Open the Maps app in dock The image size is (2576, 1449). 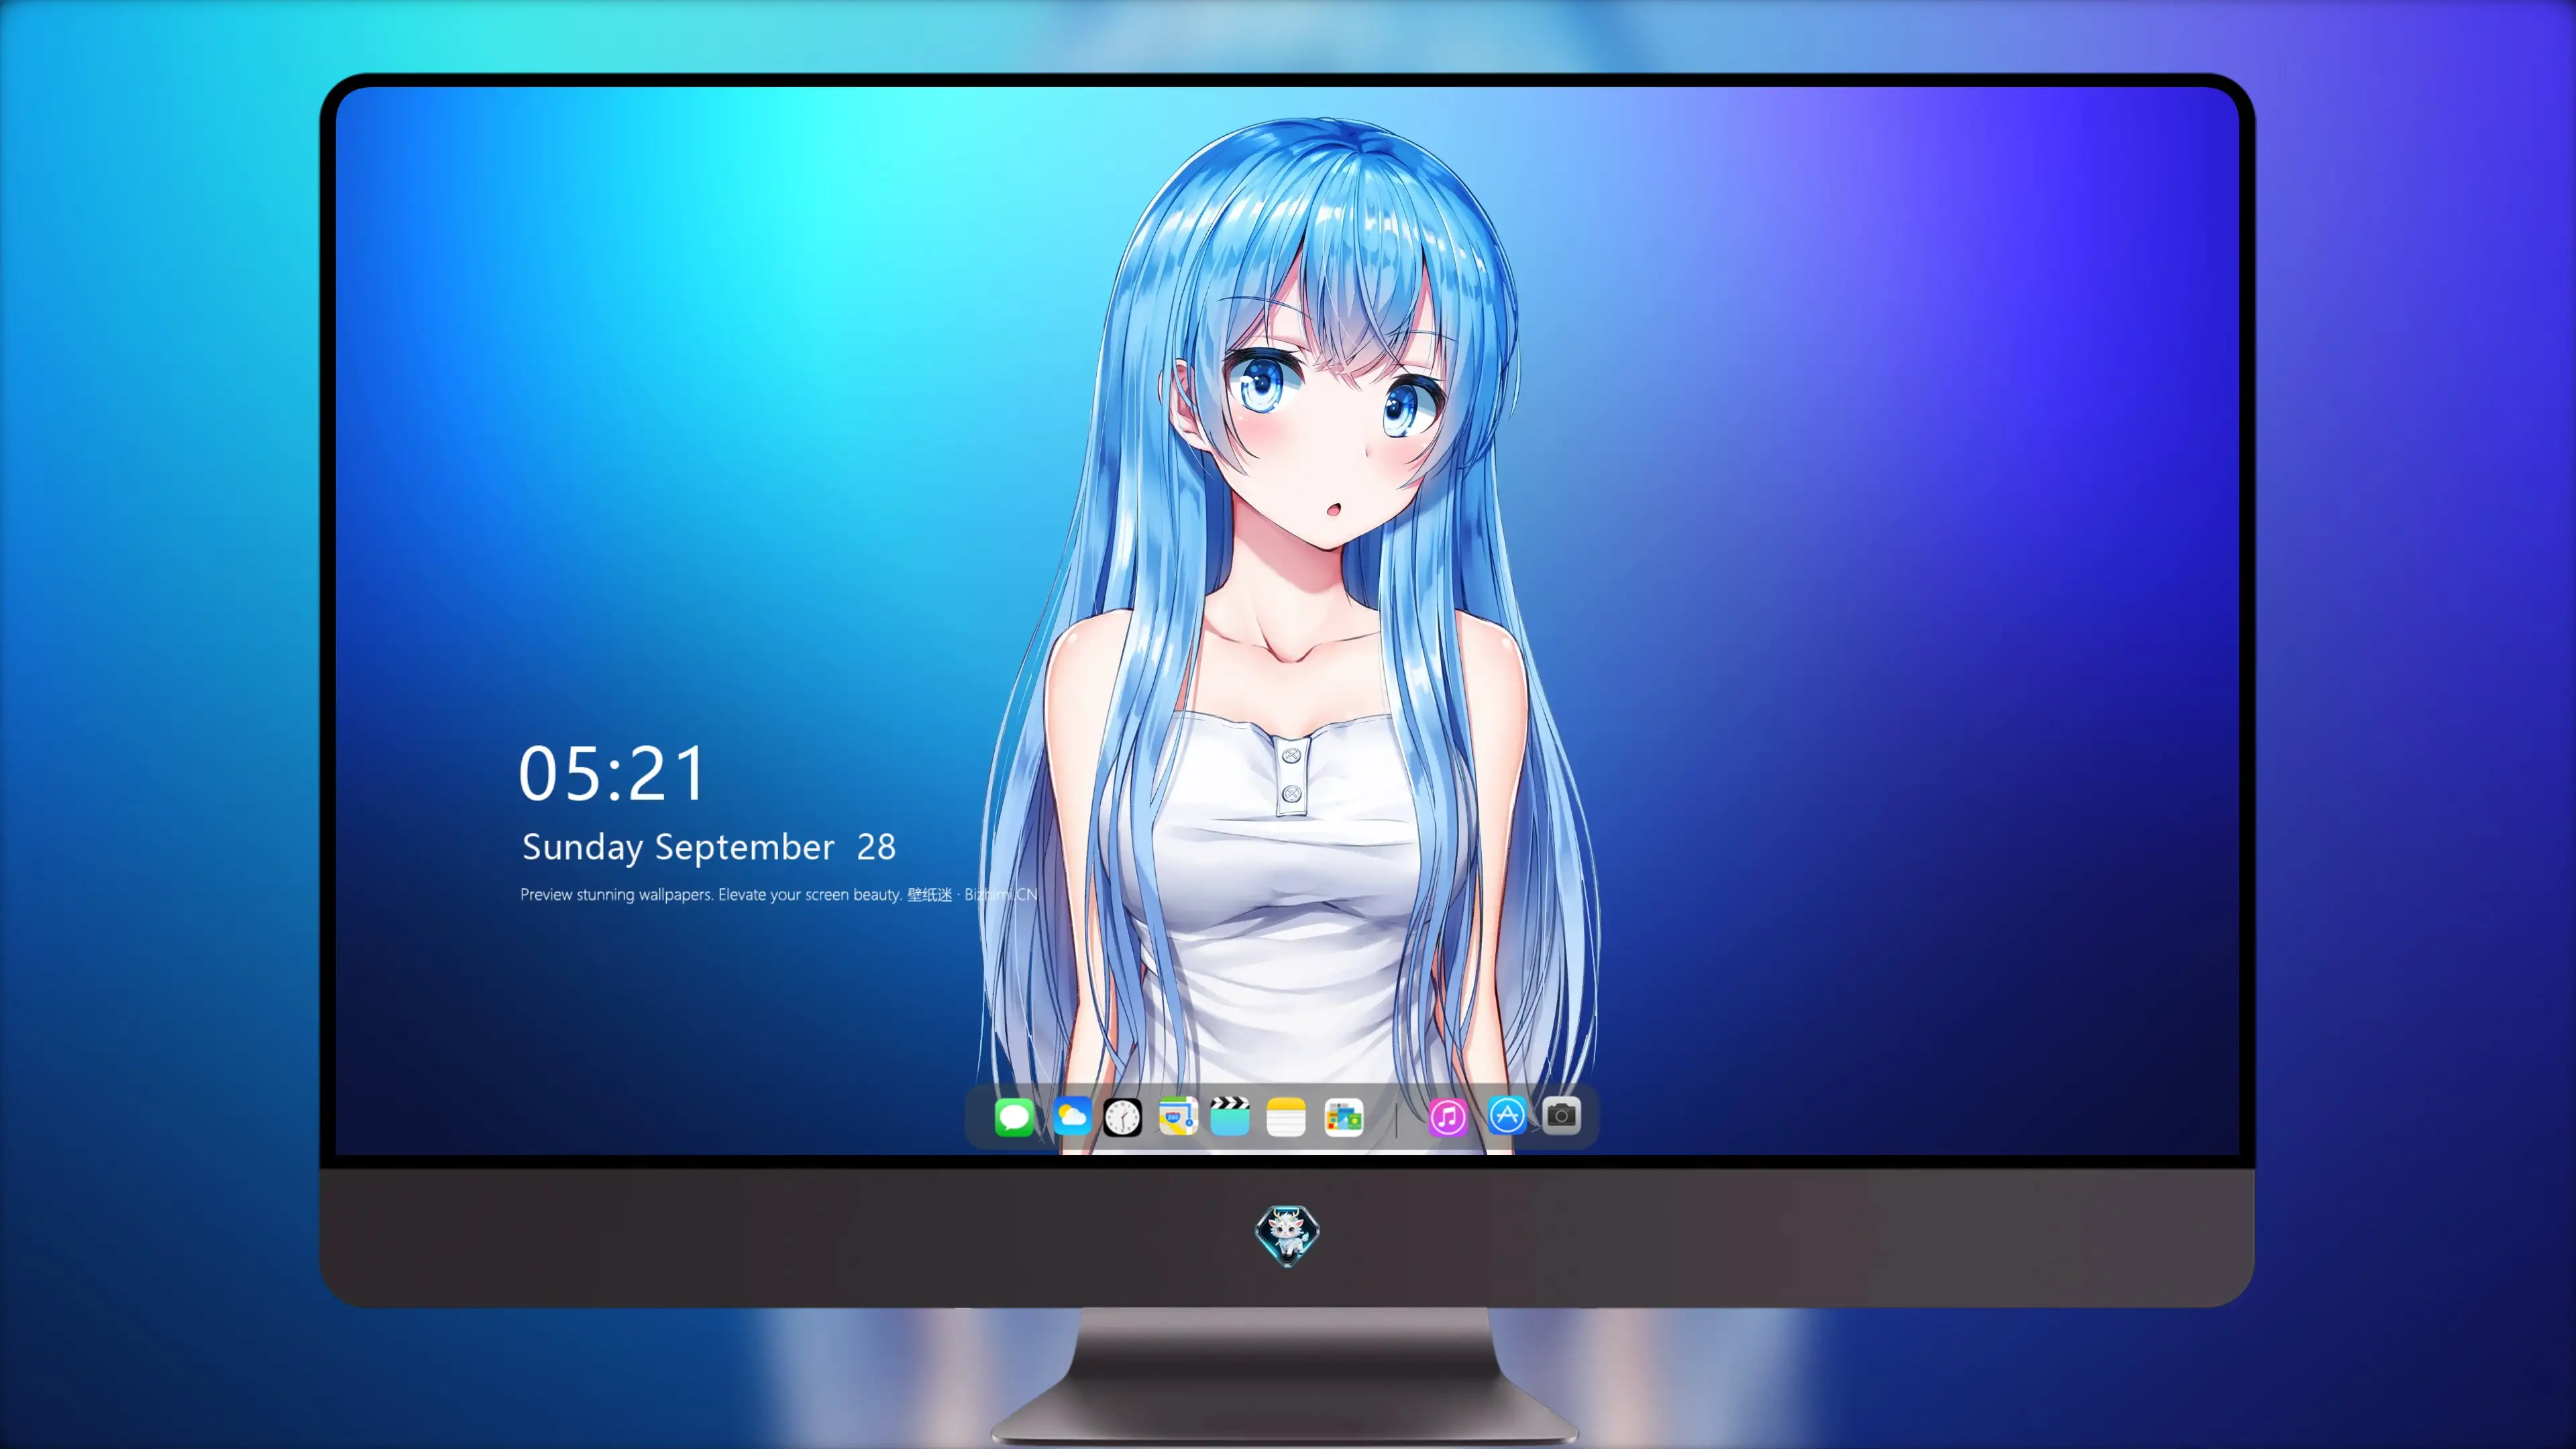click(x=1178, y=1116)
